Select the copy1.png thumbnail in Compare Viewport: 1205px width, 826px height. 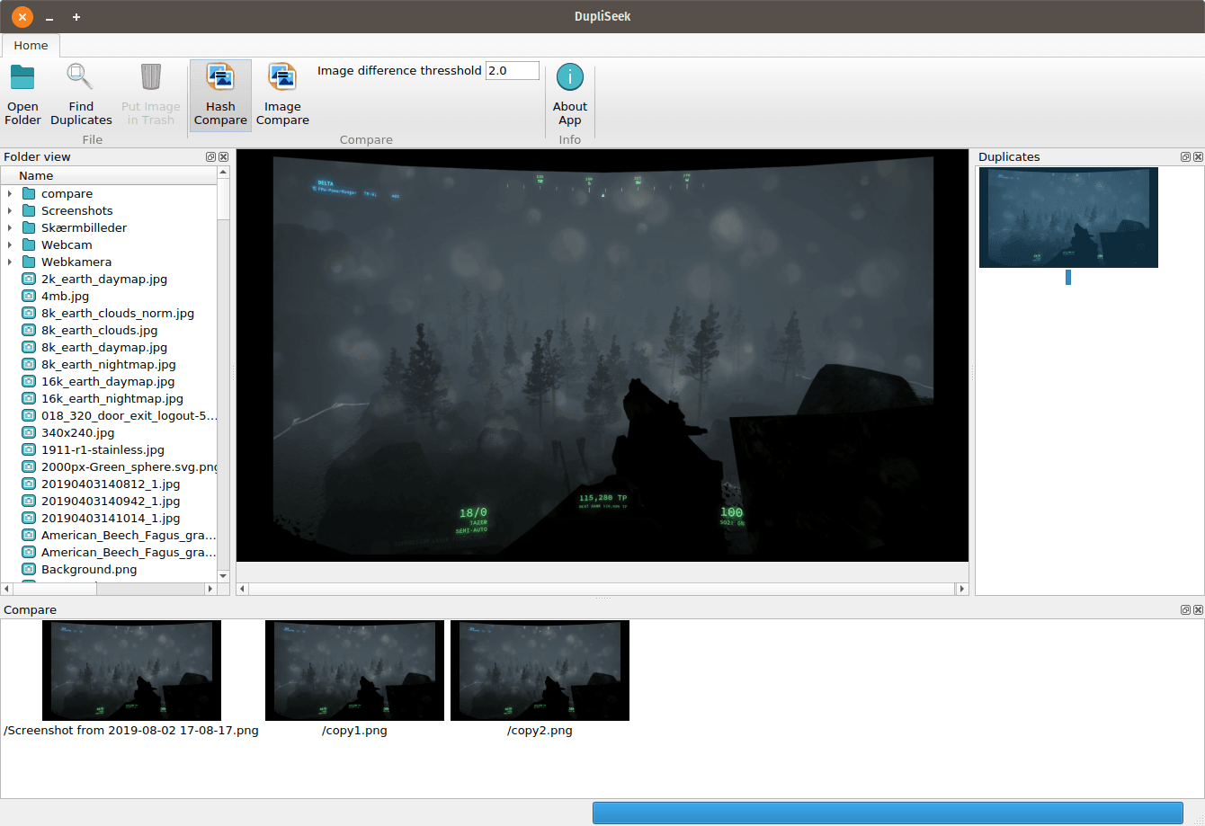click(354, 671)
